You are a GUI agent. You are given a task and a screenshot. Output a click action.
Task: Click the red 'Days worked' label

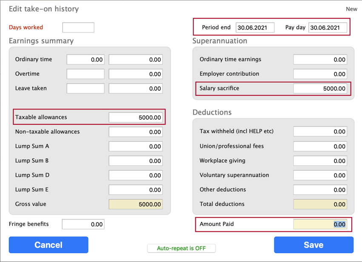(26, 27)
